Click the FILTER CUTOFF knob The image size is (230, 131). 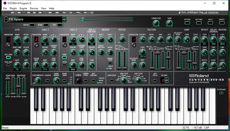(x=142, y=39)
